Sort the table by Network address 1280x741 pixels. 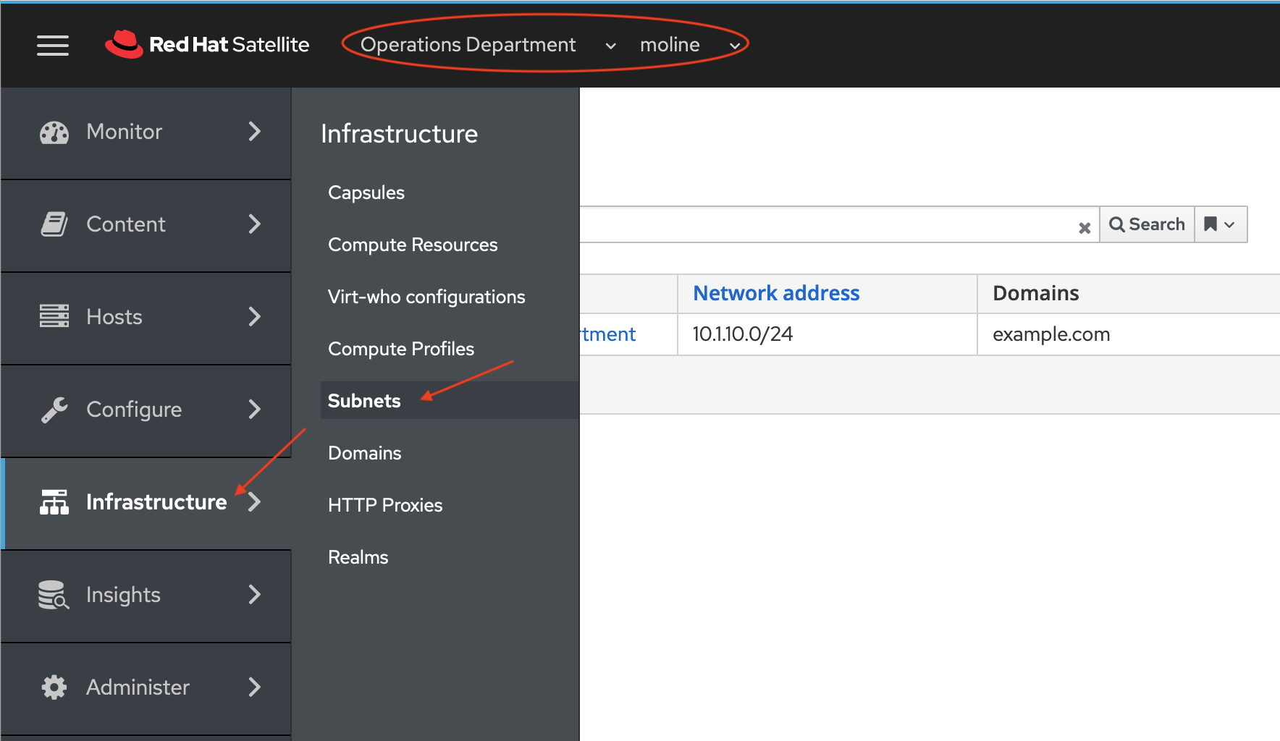tap(775, 293)
